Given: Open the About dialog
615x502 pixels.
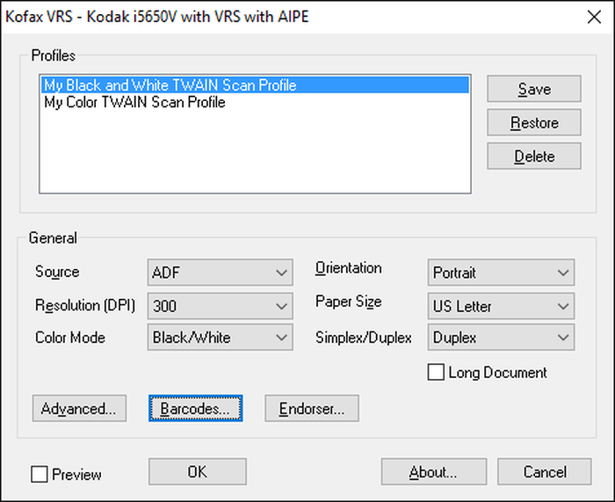Looking at the screenshot, I should pyautogui.click(x=434, y=472).
